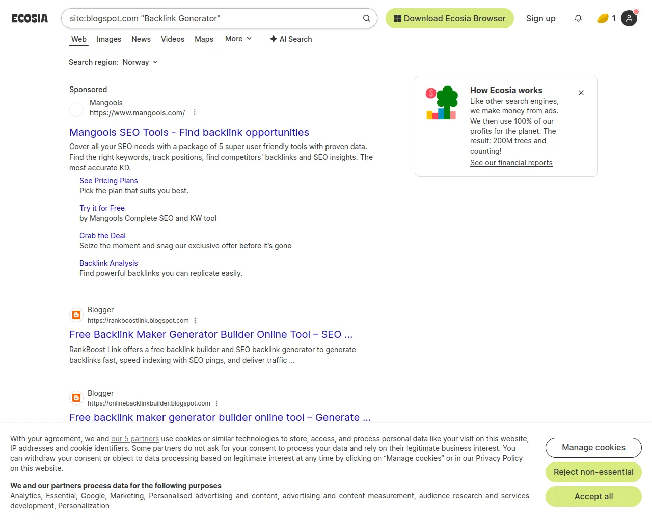Screen dimensions: 652x521
Task: Open options menu for onlinebacklinkbuilder result
Action: (216, 403)
